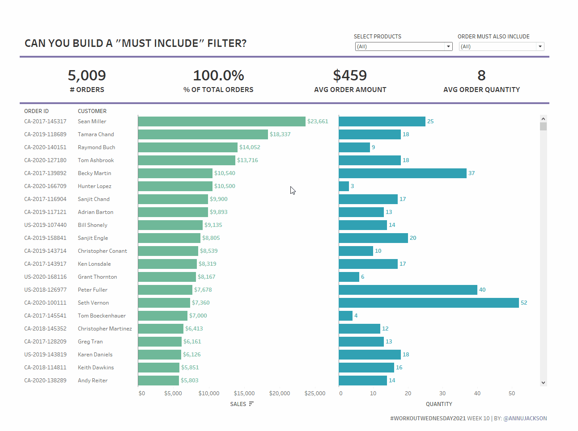Click the 5,009 # Orders KPI
The height and width of the screenshot is (431, 578).
pos(87,75)
